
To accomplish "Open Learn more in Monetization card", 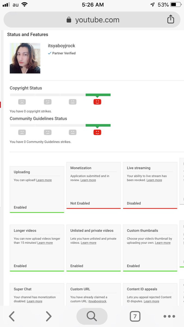I will (x=88, y=180).
